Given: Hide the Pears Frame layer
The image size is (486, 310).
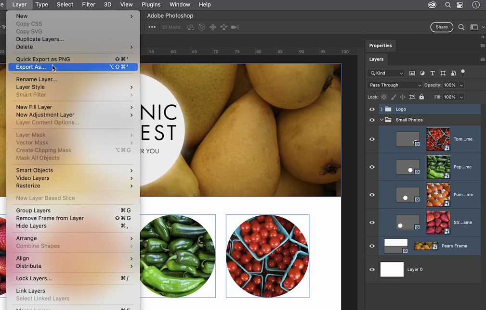Looking at the screenshot, I should 372,246.
